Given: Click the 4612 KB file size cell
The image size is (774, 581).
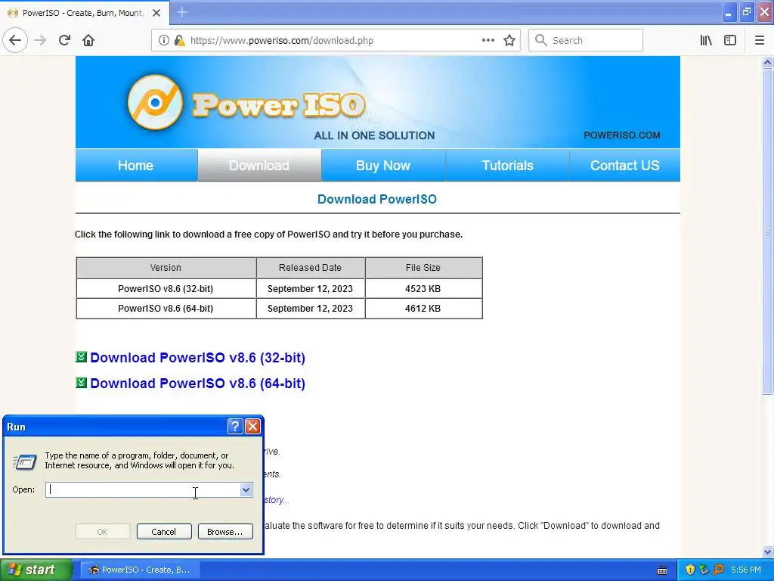Looking at the screenshot, I should (x=423, y=309).
